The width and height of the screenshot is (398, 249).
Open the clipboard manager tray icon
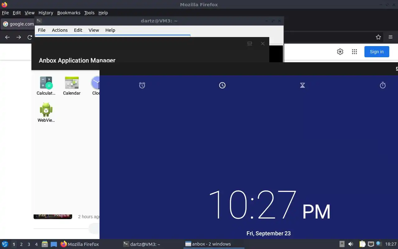(x=362, y=244)
